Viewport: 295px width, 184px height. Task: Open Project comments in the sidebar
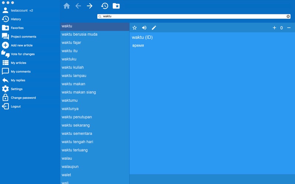pyautogui.click(x=24, y=36)
